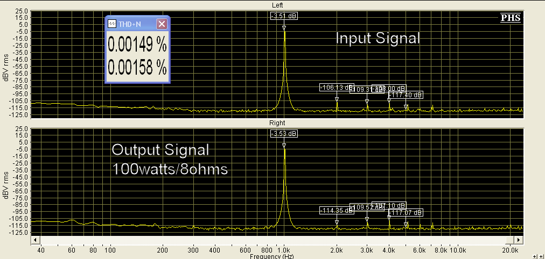The width and height of the screenshot is (545, 259).
Task: Close the THD+N readout window
Action: pos(162,24)
